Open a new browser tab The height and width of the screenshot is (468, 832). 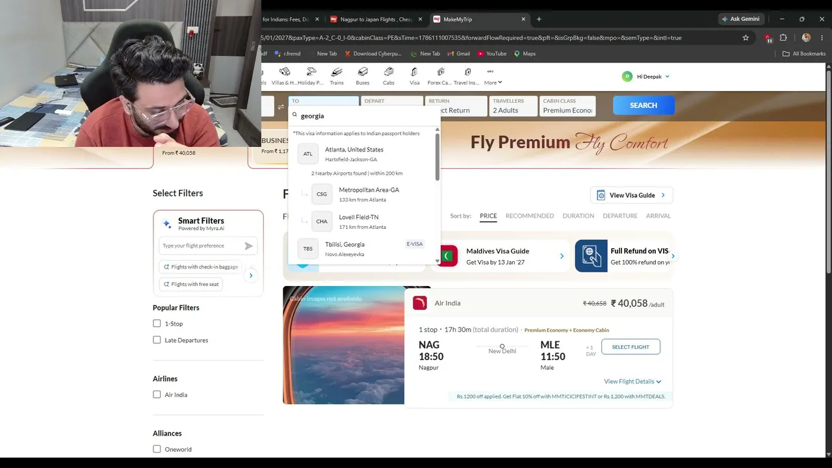[x=539, y=19]
